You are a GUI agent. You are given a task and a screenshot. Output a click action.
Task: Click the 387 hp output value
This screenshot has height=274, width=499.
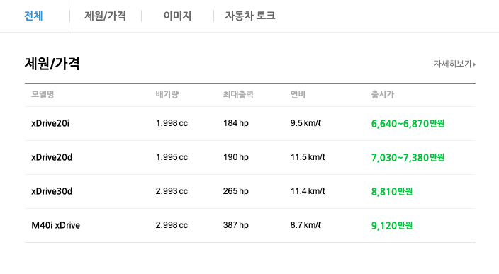point(236,225)
